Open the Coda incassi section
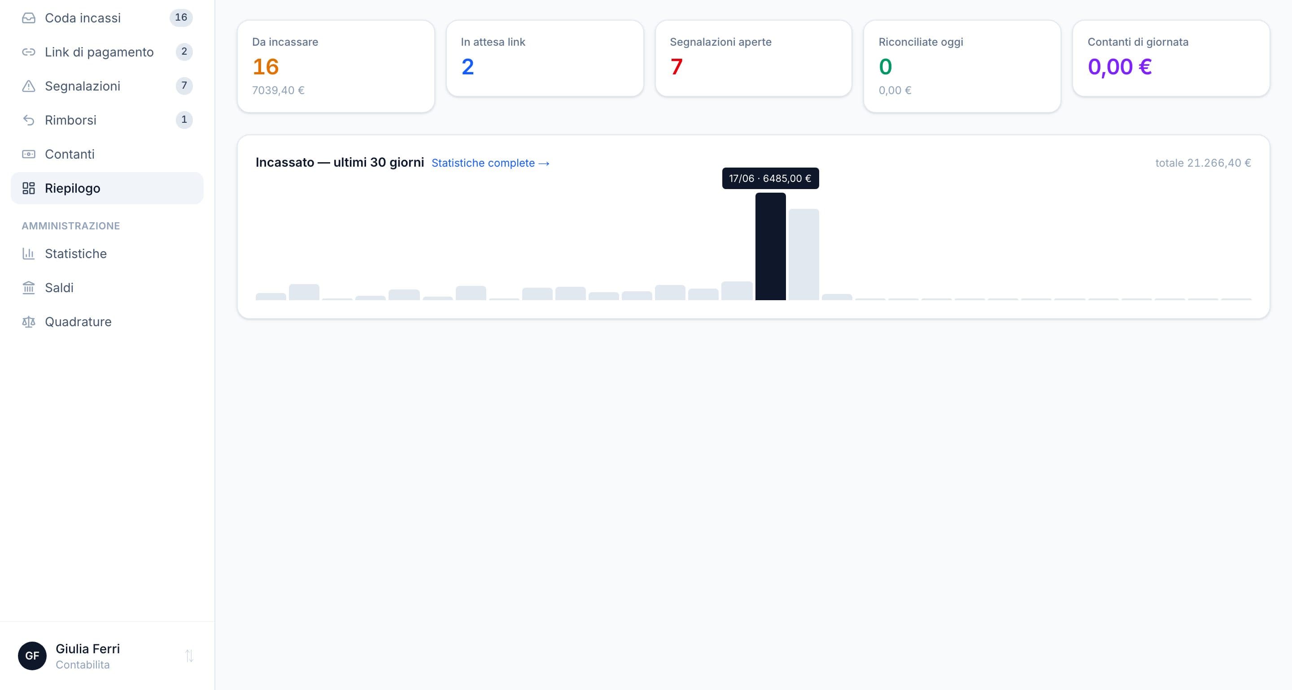Screen dimensions: 1292x690 click(107, 18)
